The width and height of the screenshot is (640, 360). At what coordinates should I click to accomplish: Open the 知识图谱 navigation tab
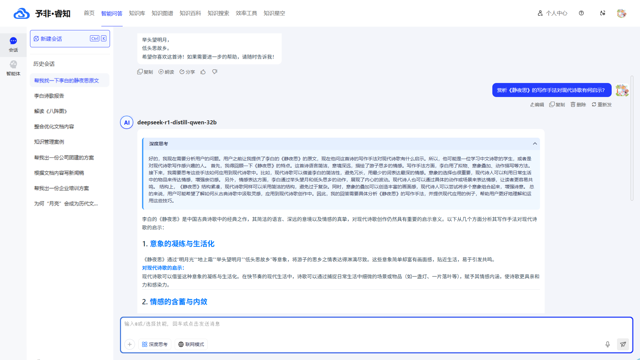click(x=162, y=13)
